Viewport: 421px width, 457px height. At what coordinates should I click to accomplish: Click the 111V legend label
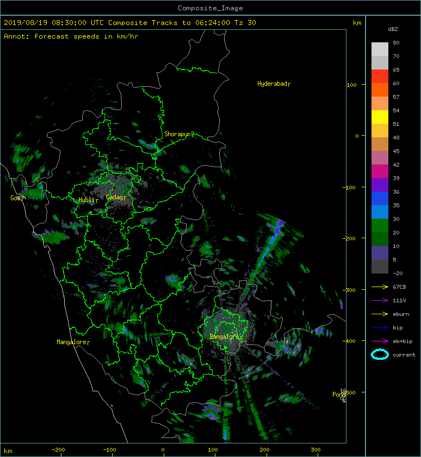coord(399,301)
